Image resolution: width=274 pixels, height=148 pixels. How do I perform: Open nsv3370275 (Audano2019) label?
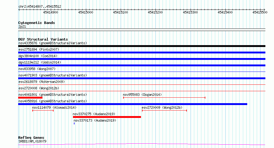point(94,114)
